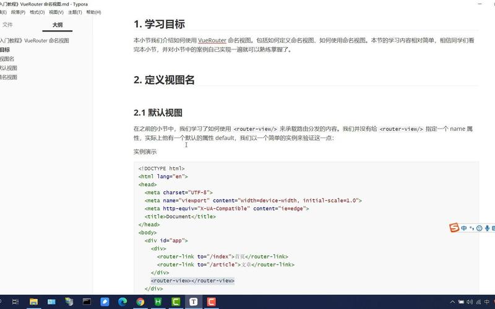Activate Sogou voice input microphone

(487, 228)
